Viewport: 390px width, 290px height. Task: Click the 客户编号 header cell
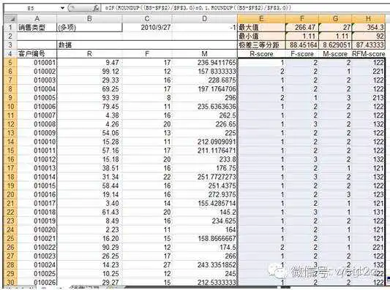coord(37,53)
